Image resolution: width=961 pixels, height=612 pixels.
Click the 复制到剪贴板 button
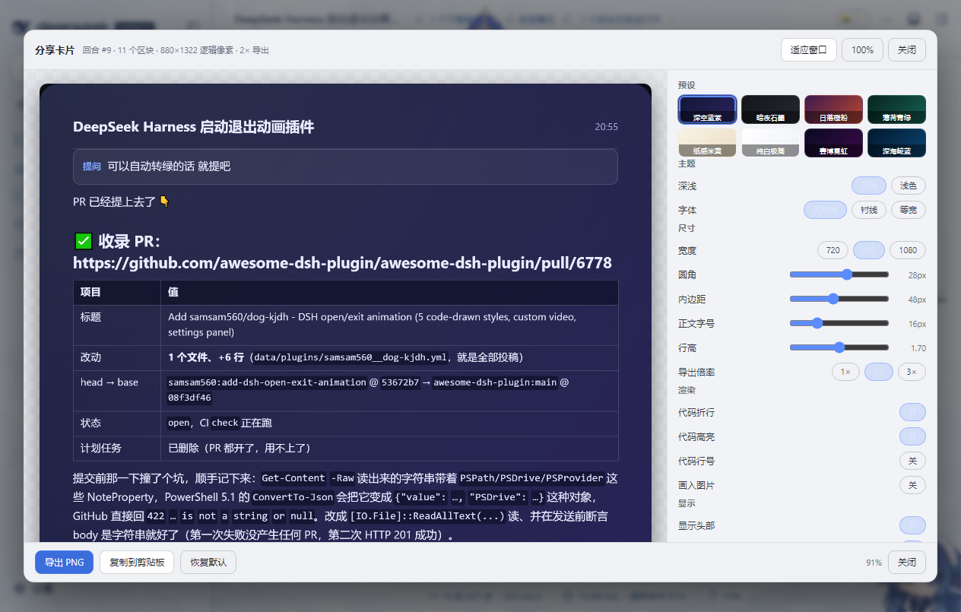point(137,563)
